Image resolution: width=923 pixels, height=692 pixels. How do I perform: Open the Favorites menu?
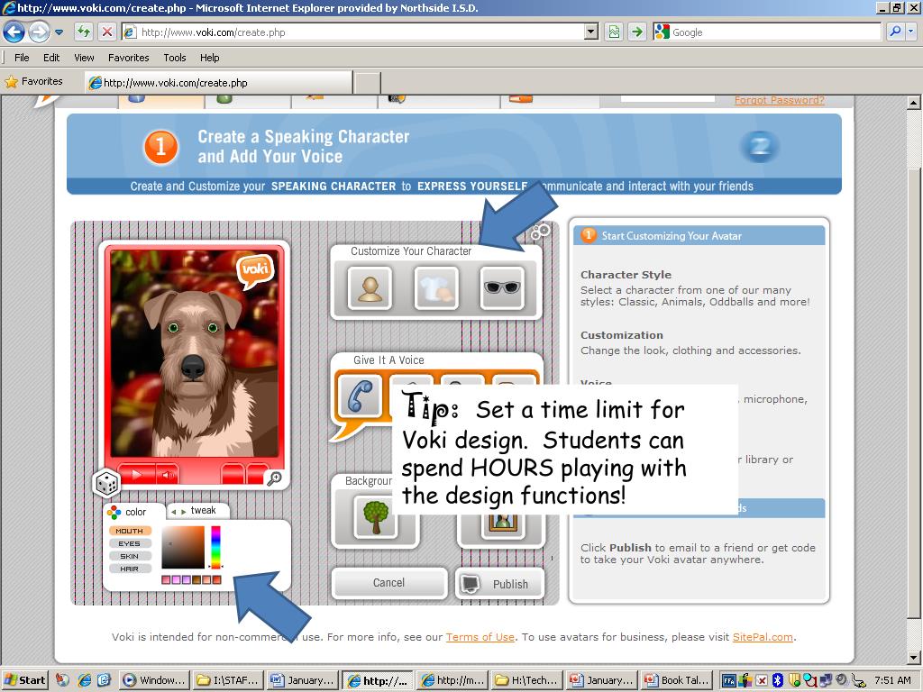click(128, 58)
